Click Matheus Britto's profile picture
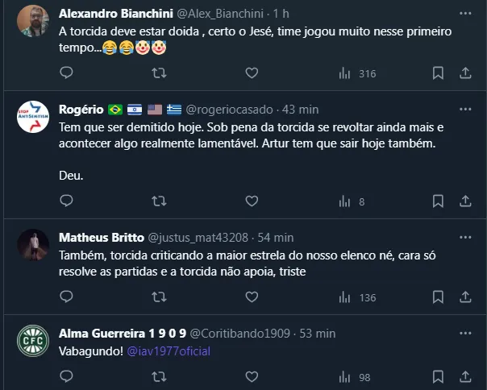487x390 pixels. 33,245
